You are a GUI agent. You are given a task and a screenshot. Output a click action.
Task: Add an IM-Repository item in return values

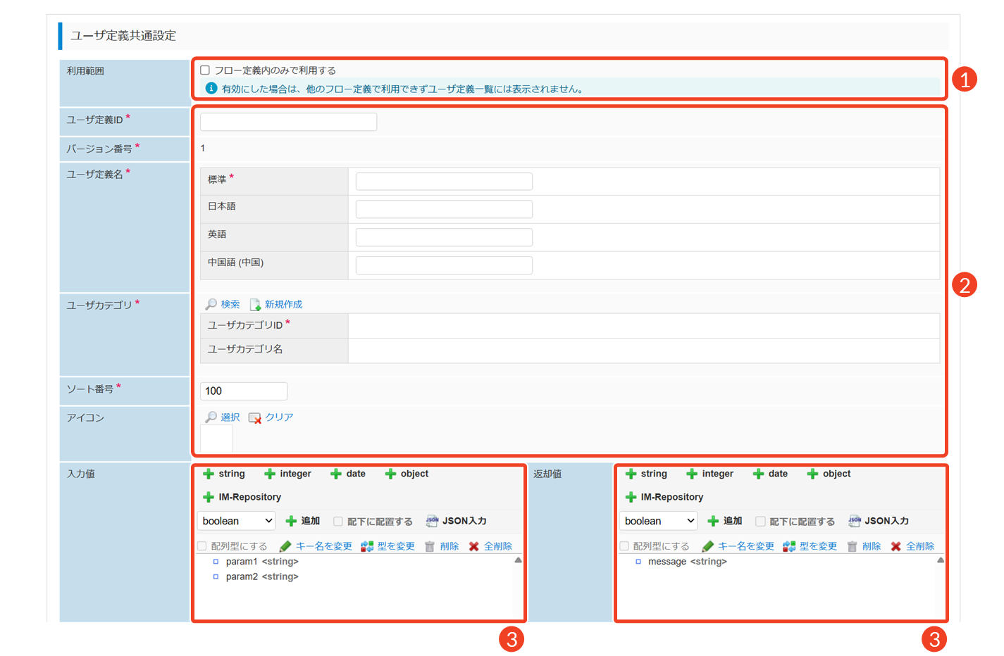click(664, 497)
